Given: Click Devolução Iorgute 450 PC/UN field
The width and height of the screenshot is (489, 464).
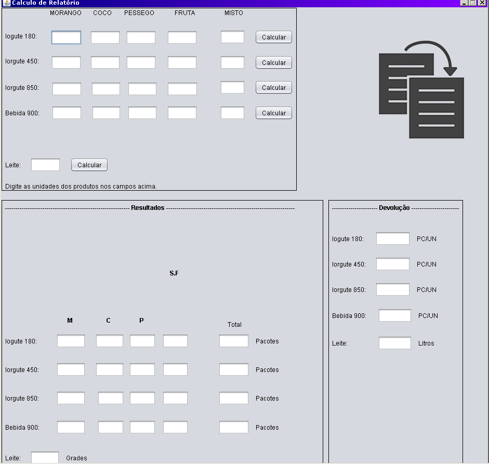Looking at the screenshot, I should [x=393, y=264].
